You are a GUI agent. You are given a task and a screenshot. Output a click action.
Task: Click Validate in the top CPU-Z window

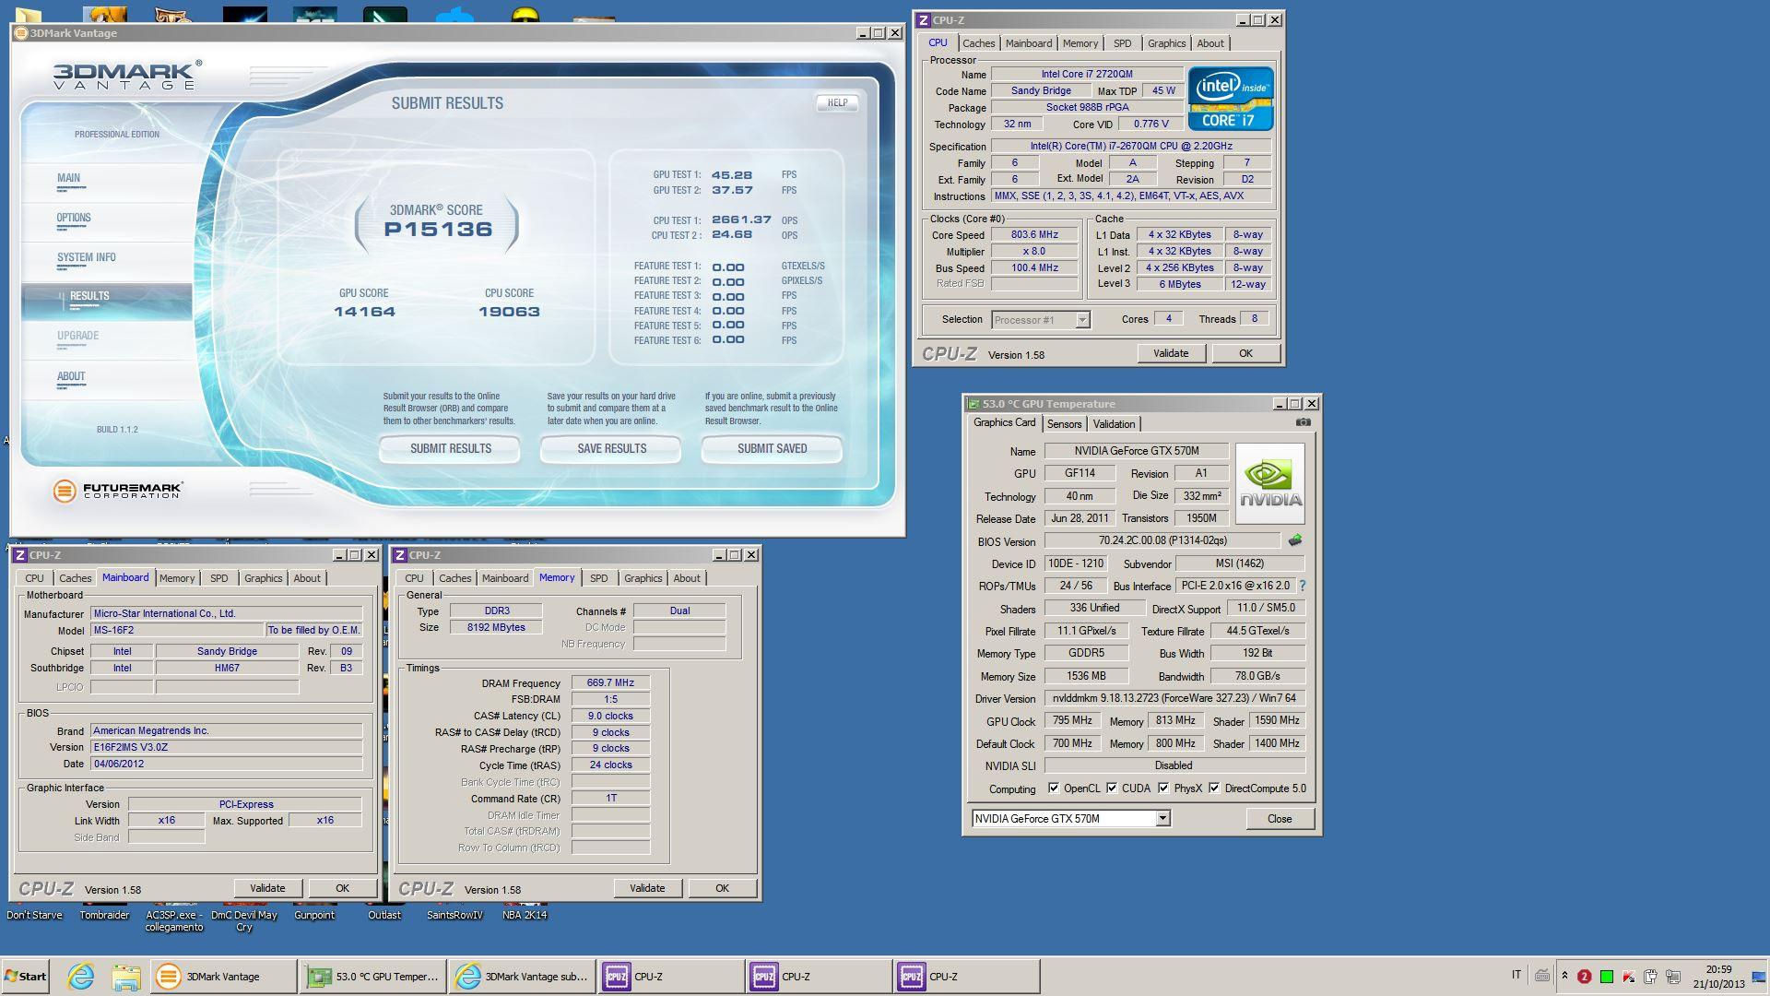[1171, 353]
